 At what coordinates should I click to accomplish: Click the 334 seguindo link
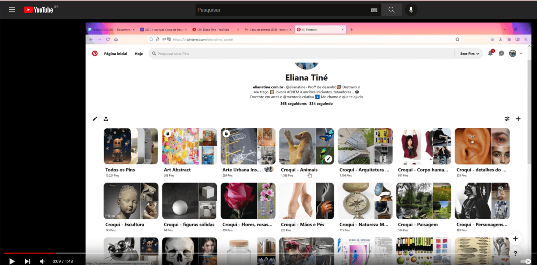tap(321, 104)
